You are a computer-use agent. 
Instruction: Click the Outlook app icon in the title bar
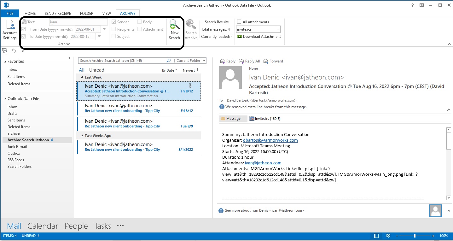click(x=6, y=5)
